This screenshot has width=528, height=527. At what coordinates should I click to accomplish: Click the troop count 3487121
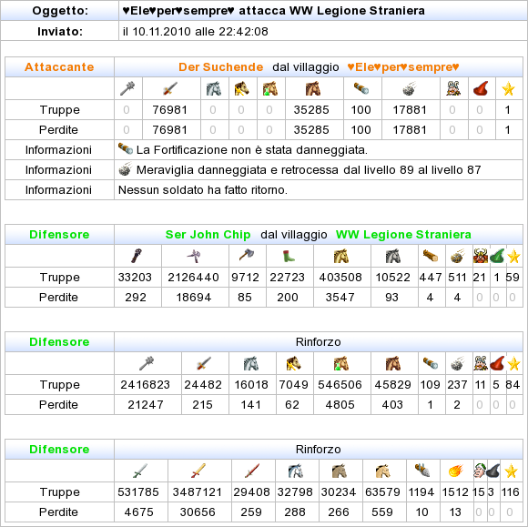click(x=198, y=492)
